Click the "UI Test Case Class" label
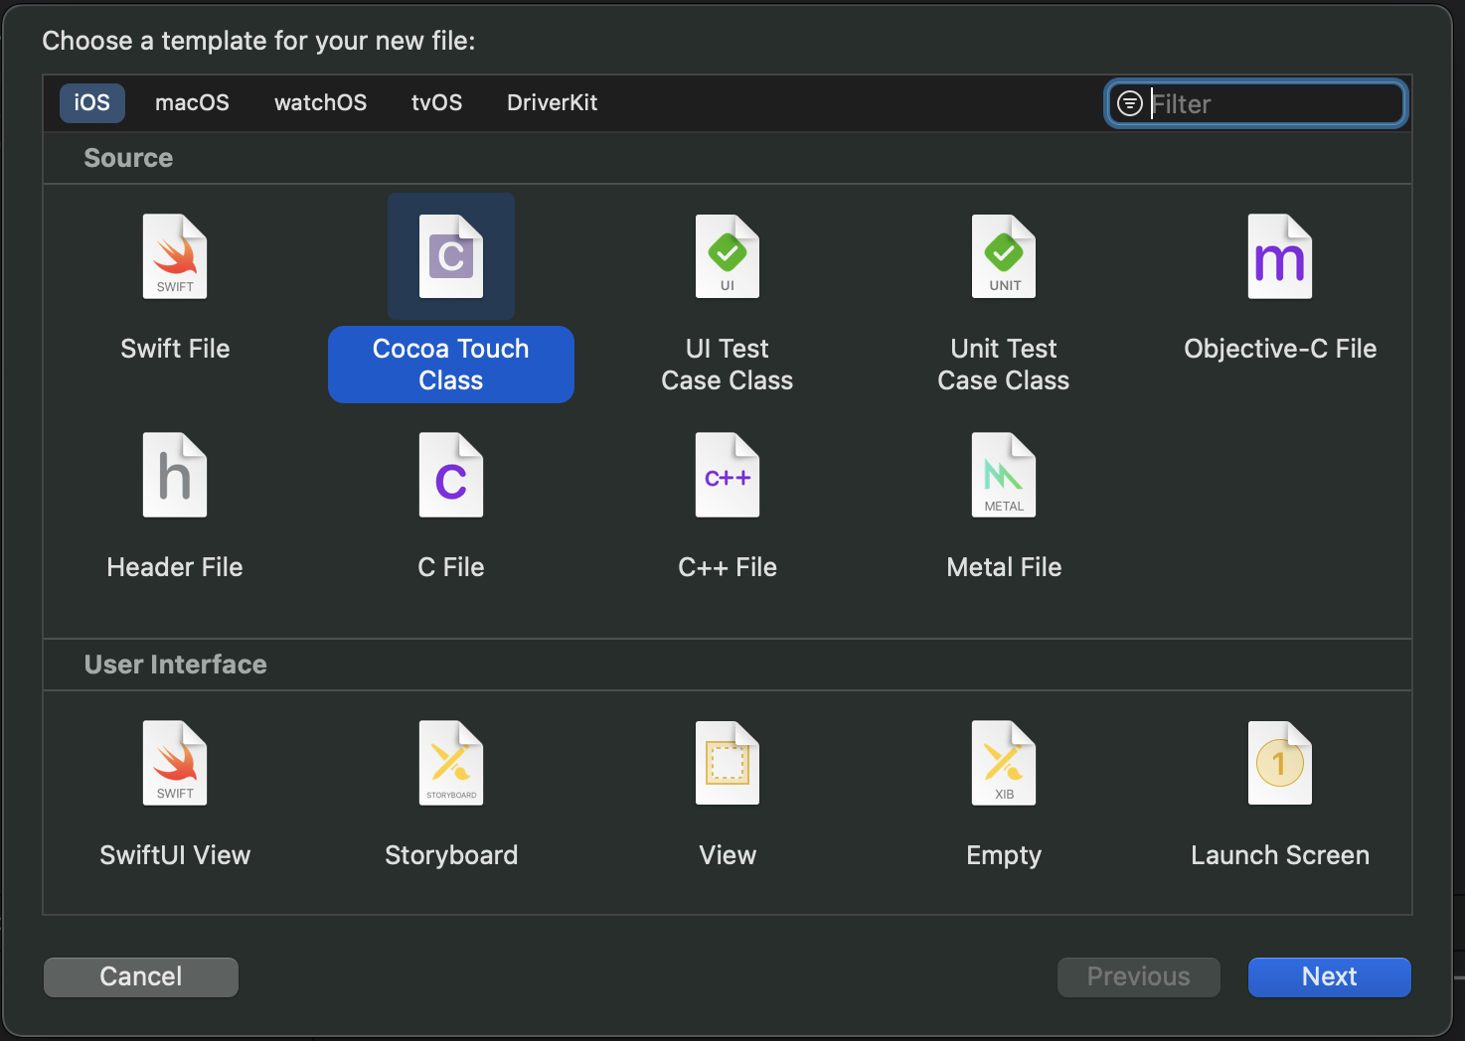Screen dimensions: 1465x1041 coord(728,365)
